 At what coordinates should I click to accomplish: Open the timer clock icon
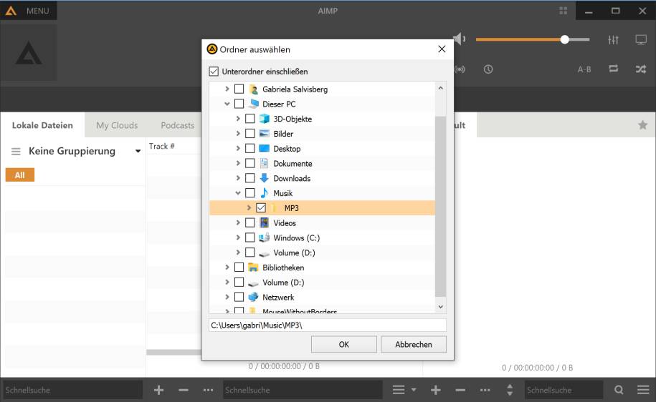pyautogui.click(x=488, y=69)
